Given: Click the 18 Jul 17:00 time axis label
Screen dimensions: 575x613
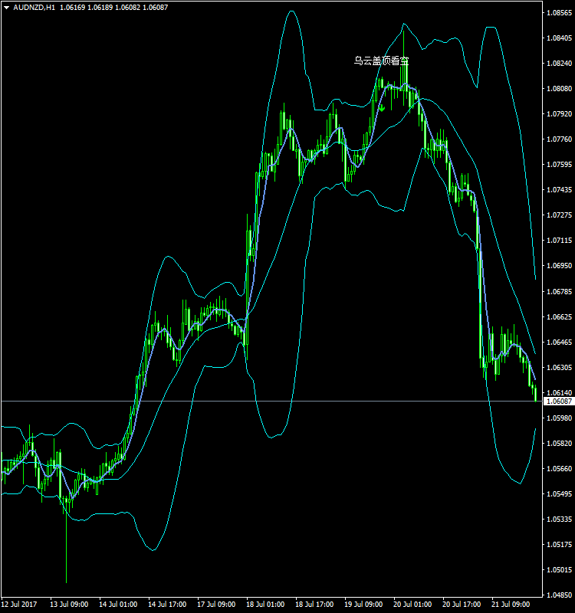Looking at the screenshot, I should [x=314, y=605].
